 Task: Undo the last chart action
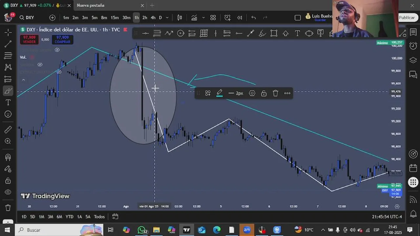[x=254, y=18]
